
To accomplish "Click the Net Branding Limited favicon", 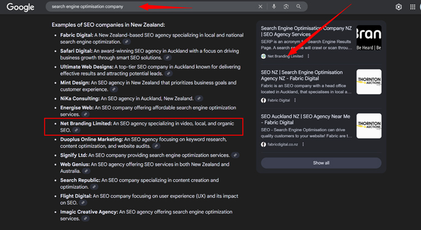I will click(263, 56).
